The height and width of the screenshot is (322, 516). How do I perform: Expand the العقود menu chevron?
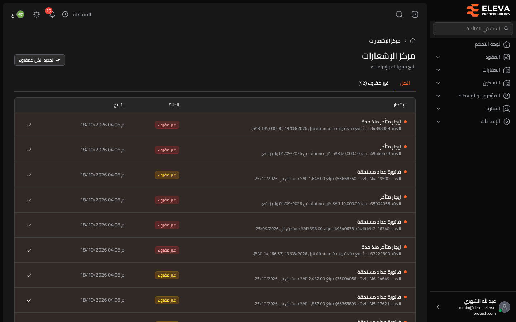[438, 57]
